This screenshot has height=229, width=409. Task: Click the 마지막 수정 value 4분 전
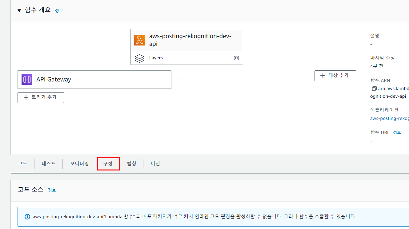(377, 66)
